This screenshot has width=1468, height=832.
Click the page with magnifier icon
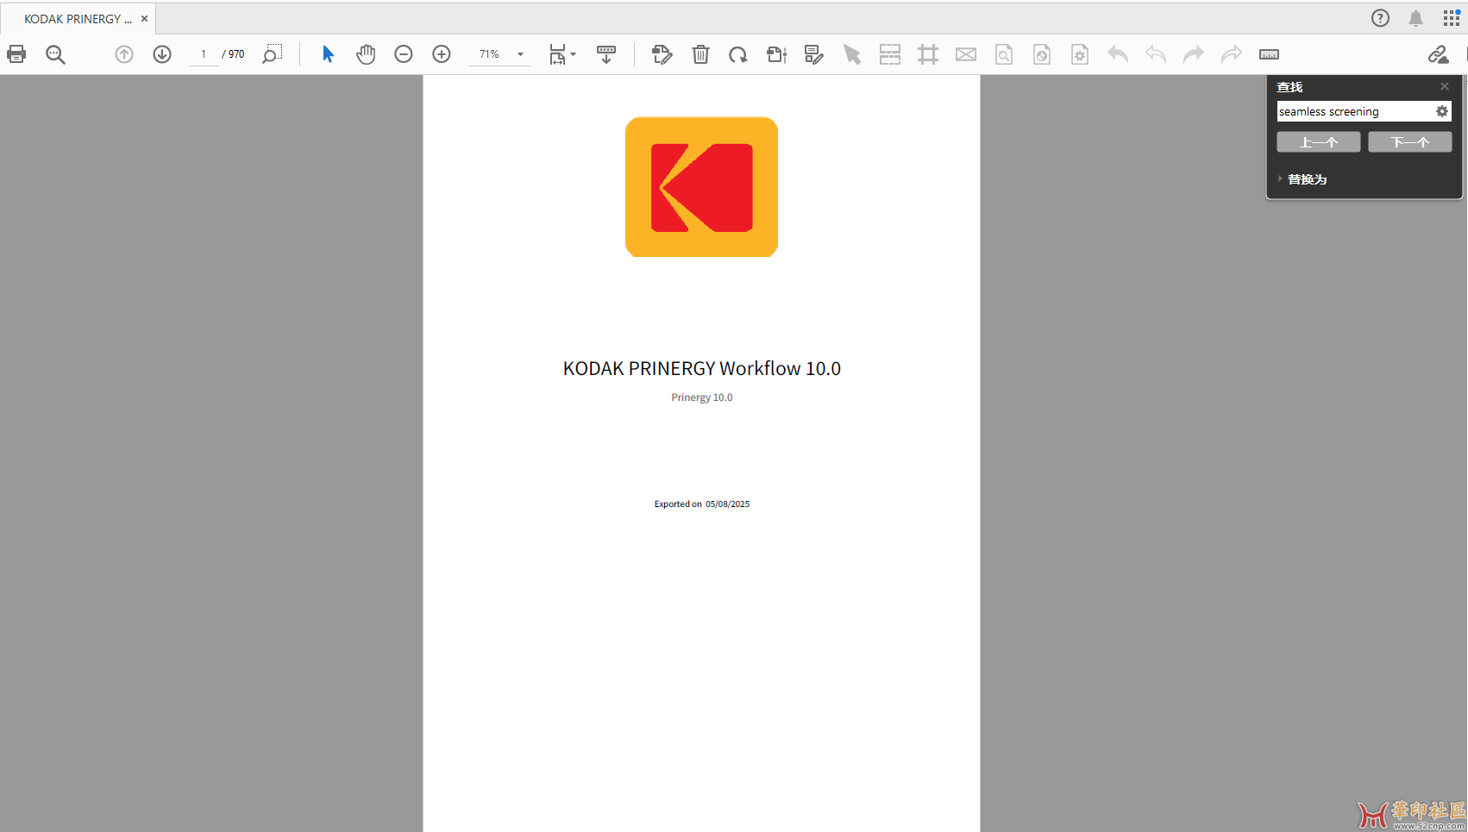1004,54
